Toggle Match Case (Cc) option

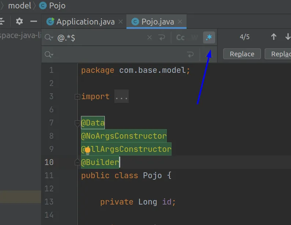tap(180, 37)
